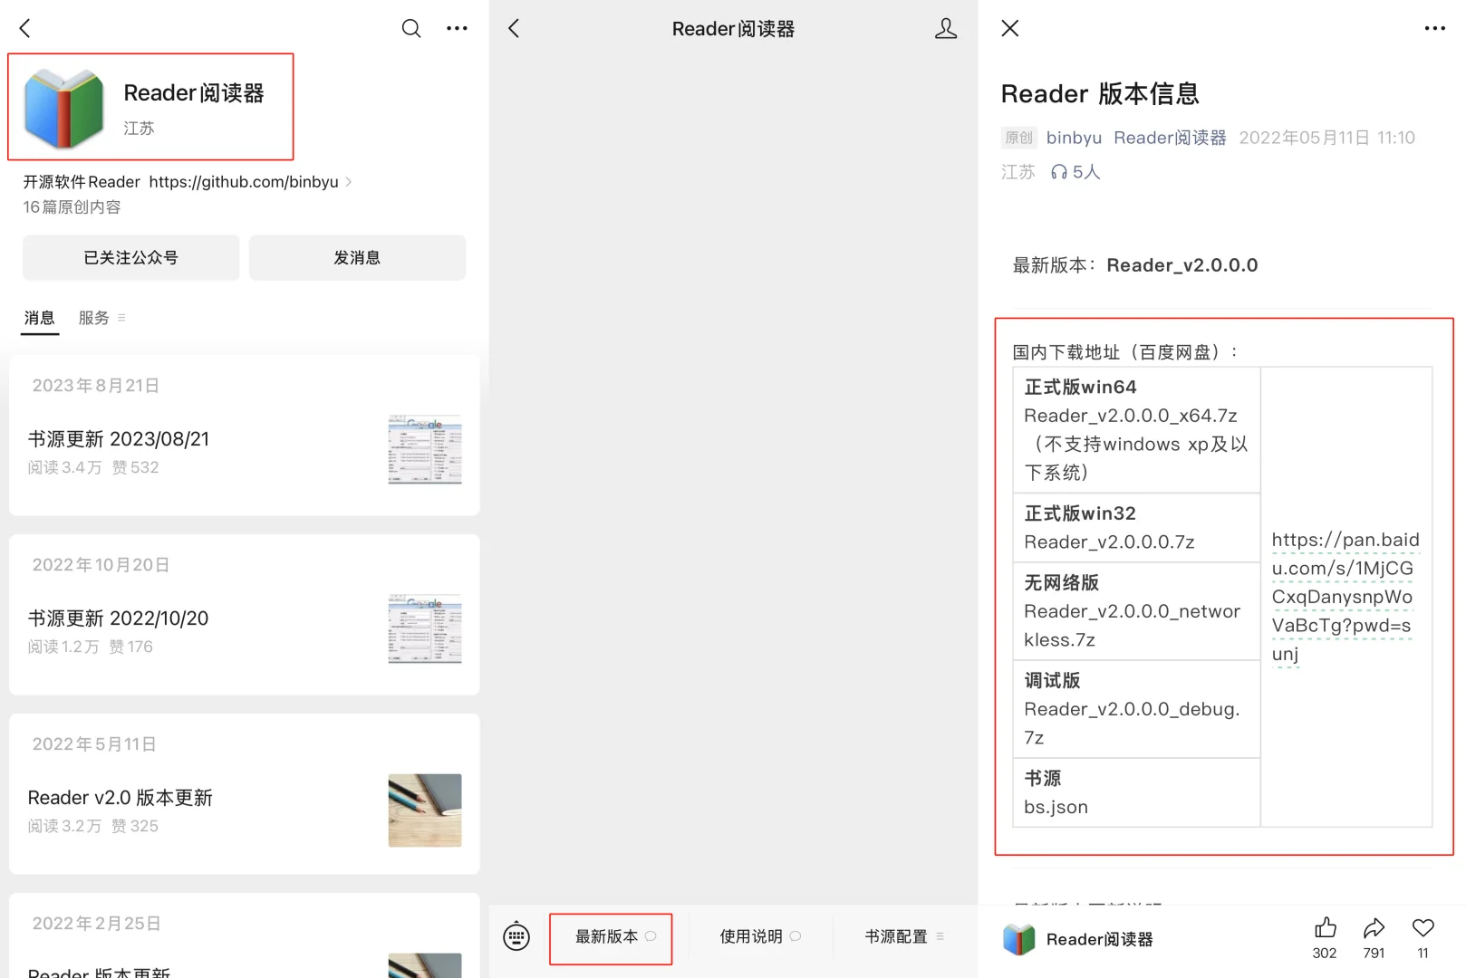1466x978 pixels.
Task: Click the 16篇原创内容 text
Action: (72, 207)
